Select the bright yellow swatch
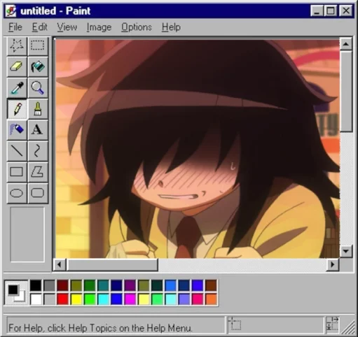Screen dimensions: 358x337 (76, 299)
